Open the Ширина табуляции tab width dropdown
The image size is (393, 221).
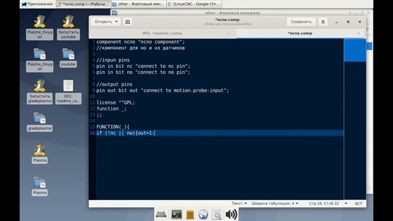pos(275,203)
